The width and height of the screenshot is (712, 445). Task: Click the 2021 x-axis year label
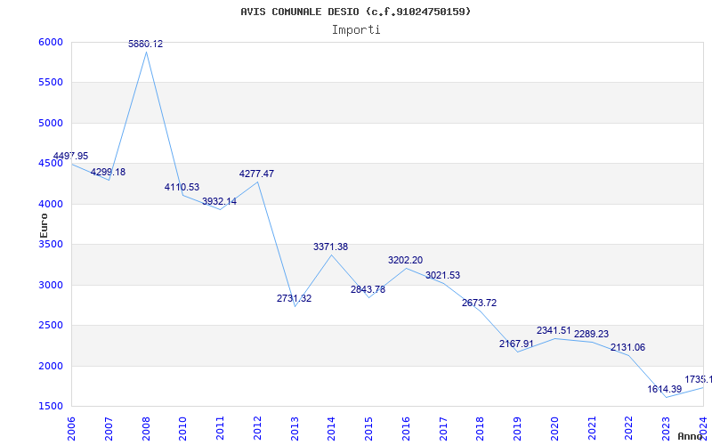[x=592, y=428]
